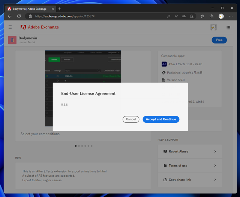Add this page to favorites

point(192,16)
